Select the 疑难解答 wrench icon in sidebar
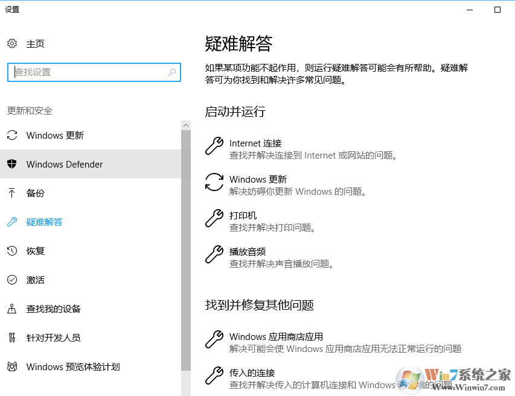This screenshot has height=396, width=515. click(11, 222)
